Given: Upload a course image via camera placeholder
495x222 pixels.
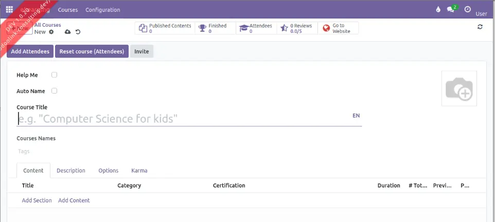Looking at the screenshot, I should point(459,89).
